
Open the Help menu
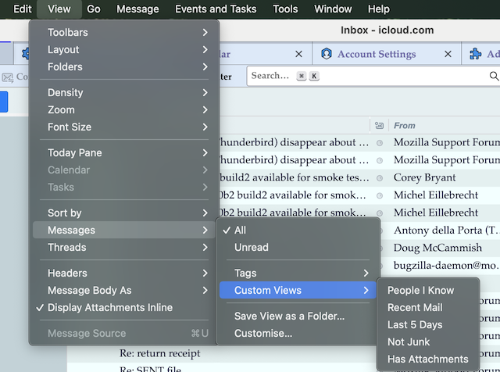pyautogui.click(x=378, y=9)
